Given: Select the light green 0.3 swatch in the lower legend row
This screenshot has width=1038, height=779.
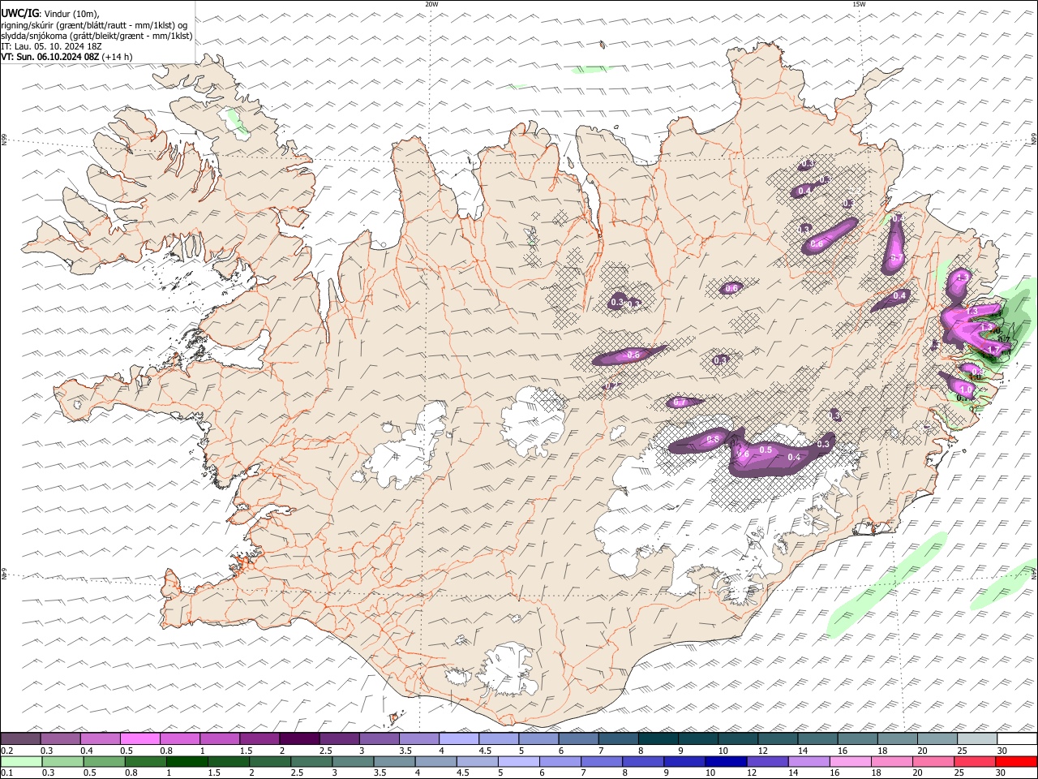Looking at the screenshot, I should tap(63, 762).
